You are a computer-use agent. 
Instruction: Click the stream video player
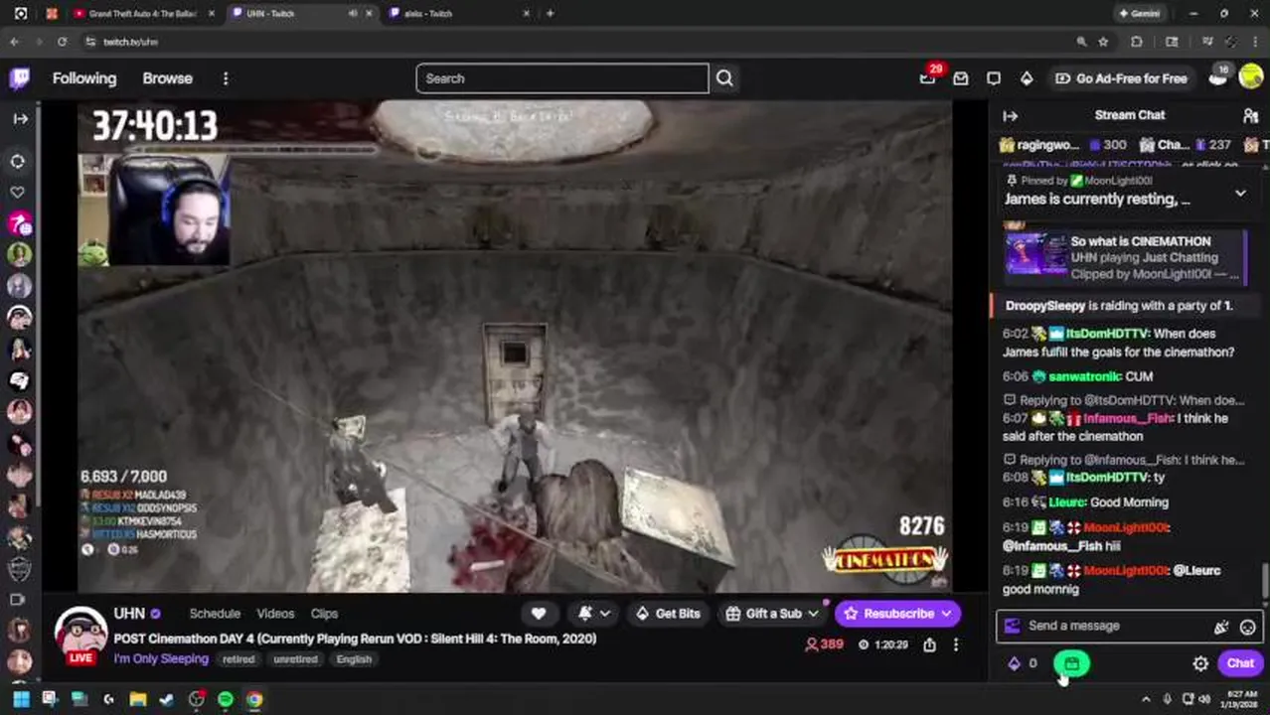[515, 346]
